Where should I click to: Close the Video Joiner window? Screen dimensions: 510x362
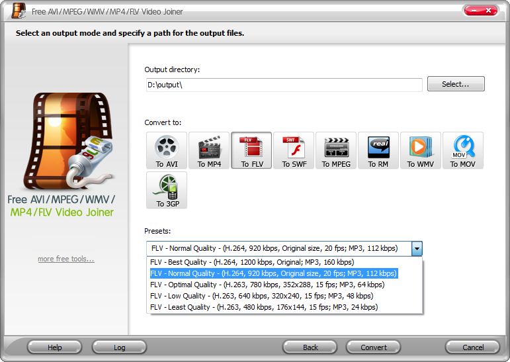(x=489, y=11)
